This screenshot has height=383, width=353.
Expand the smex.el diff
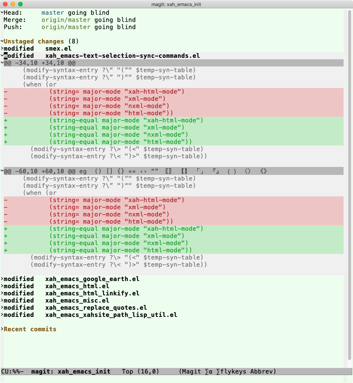point(2,48)
